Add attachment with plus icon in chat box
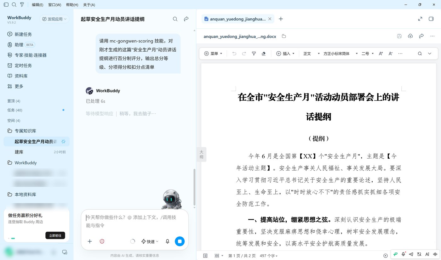 pyautogui.click(x=90, y=241)
